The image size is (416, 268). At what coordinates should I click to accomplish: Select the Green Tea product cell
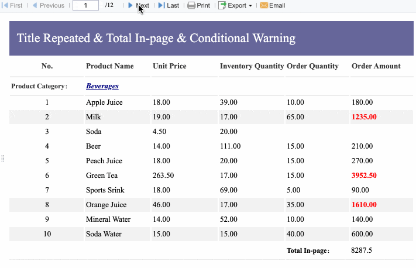coord(102,176)
